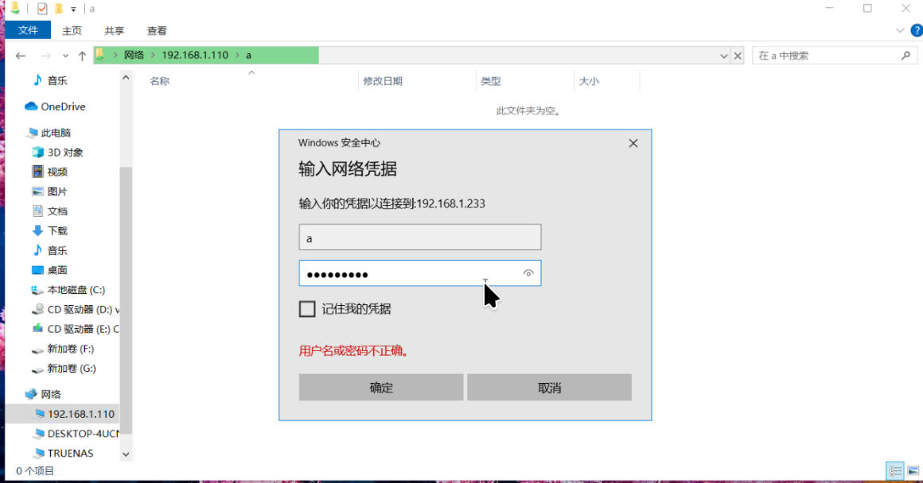Close the Windows 安全中心 dialog
Screen dimensions: 923x483
(633, 143)
